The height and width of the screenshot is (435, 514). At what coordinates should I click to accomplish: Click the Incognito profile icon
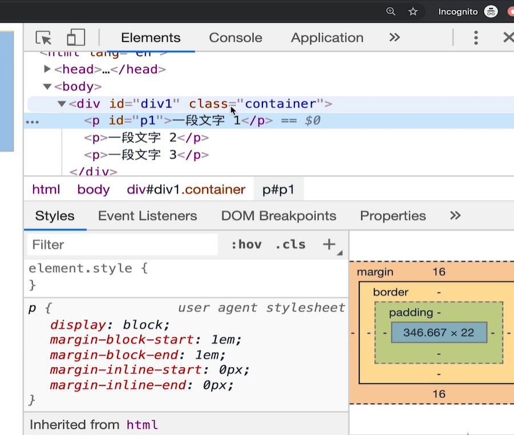coord(491,11)
